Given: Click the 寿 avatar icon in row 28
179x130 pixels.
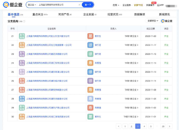Looking at the screenshot, I should (90, 99).
